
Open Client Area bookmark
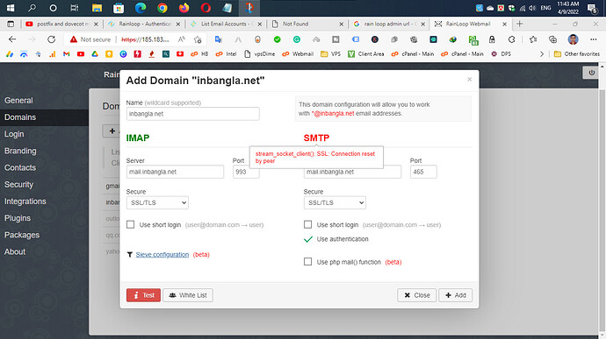pyautogui.click(x=365, y=54)
